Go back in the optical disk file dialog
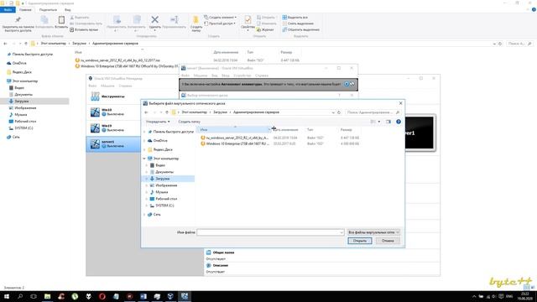This screenshot has height=302, width=537. tap(146, 112)
